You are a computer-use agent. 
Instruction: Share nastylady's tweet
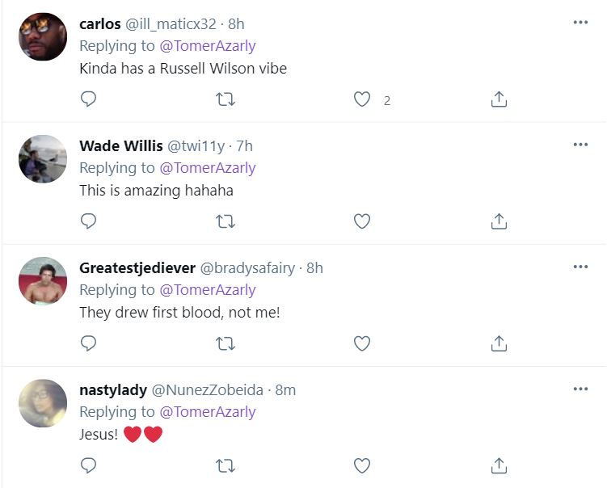pos(499,465)
